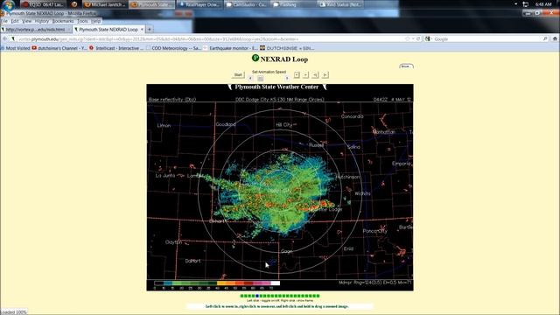Click the reload page icon
Screen dimensions: 560x315
coord(418,38)
